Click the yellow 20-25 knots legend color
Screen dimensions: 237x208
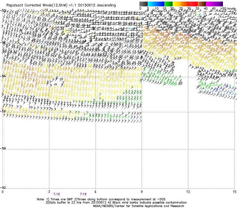[x=177, y=4]
